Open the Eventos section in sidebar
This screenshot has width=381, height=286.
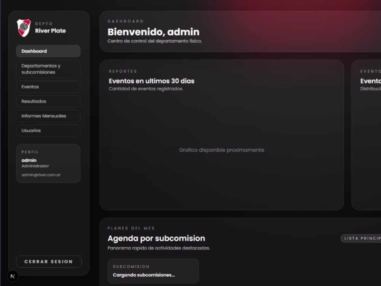pyautogui.click(x=48, y=87)
